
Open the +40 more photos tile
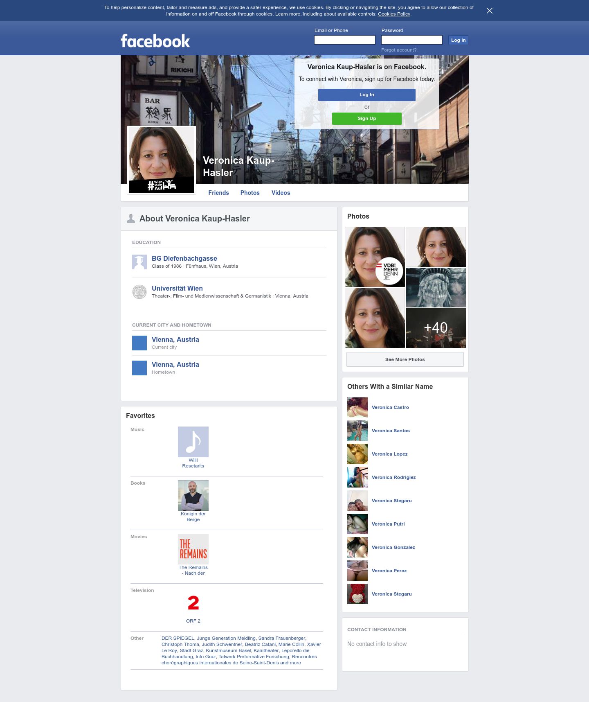click(x=436, y=328)
